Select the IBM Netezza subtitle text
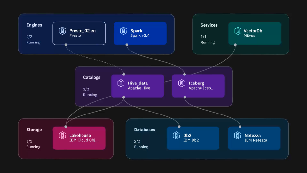 pyautogui.click(x=256, y=140)
